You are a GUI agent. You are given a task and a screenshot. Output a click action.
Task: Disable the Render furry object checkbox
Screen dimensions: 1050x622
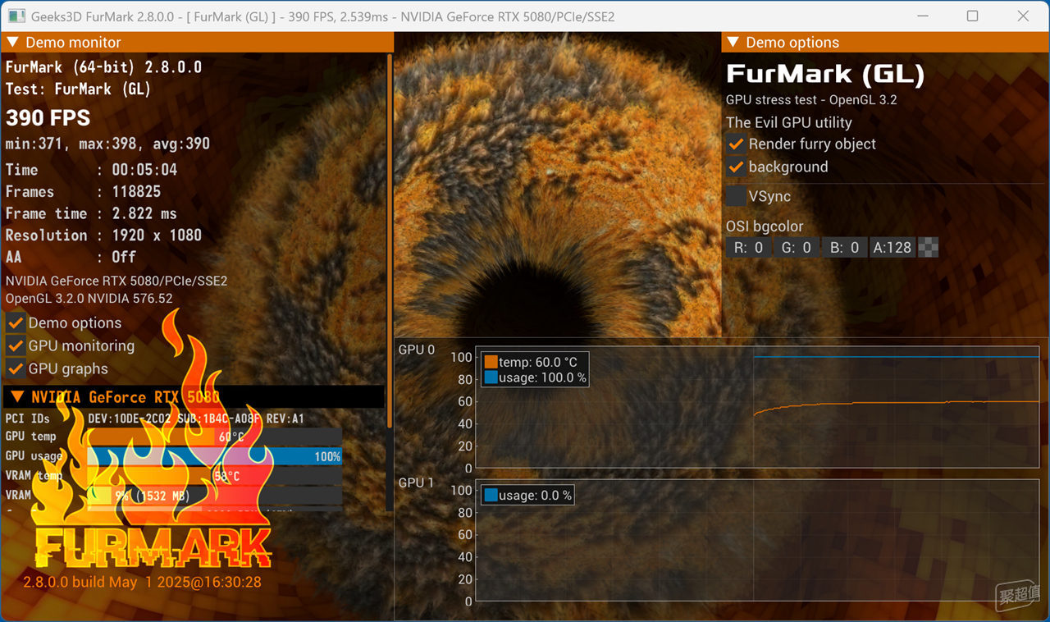point(736,144)
